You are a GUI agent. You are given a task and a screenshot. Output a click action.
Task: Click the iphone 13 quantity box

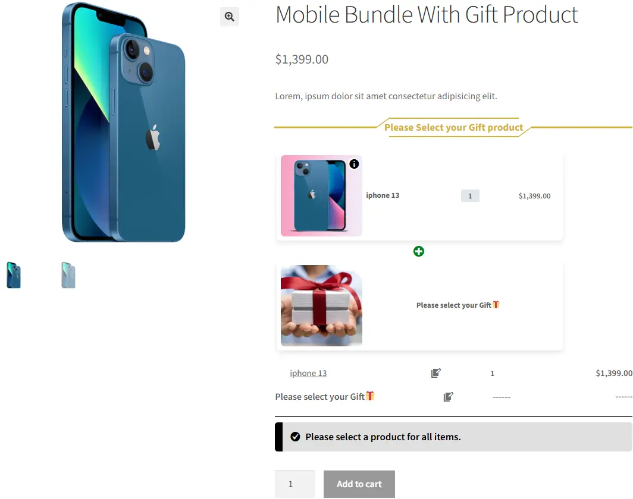pos(470,196)
